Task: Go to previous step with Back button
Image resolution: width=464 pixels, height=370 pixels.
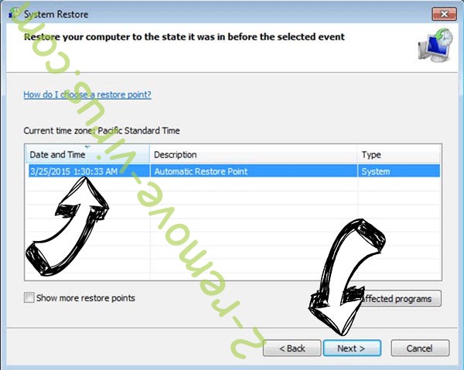Action: coord(292,348)
